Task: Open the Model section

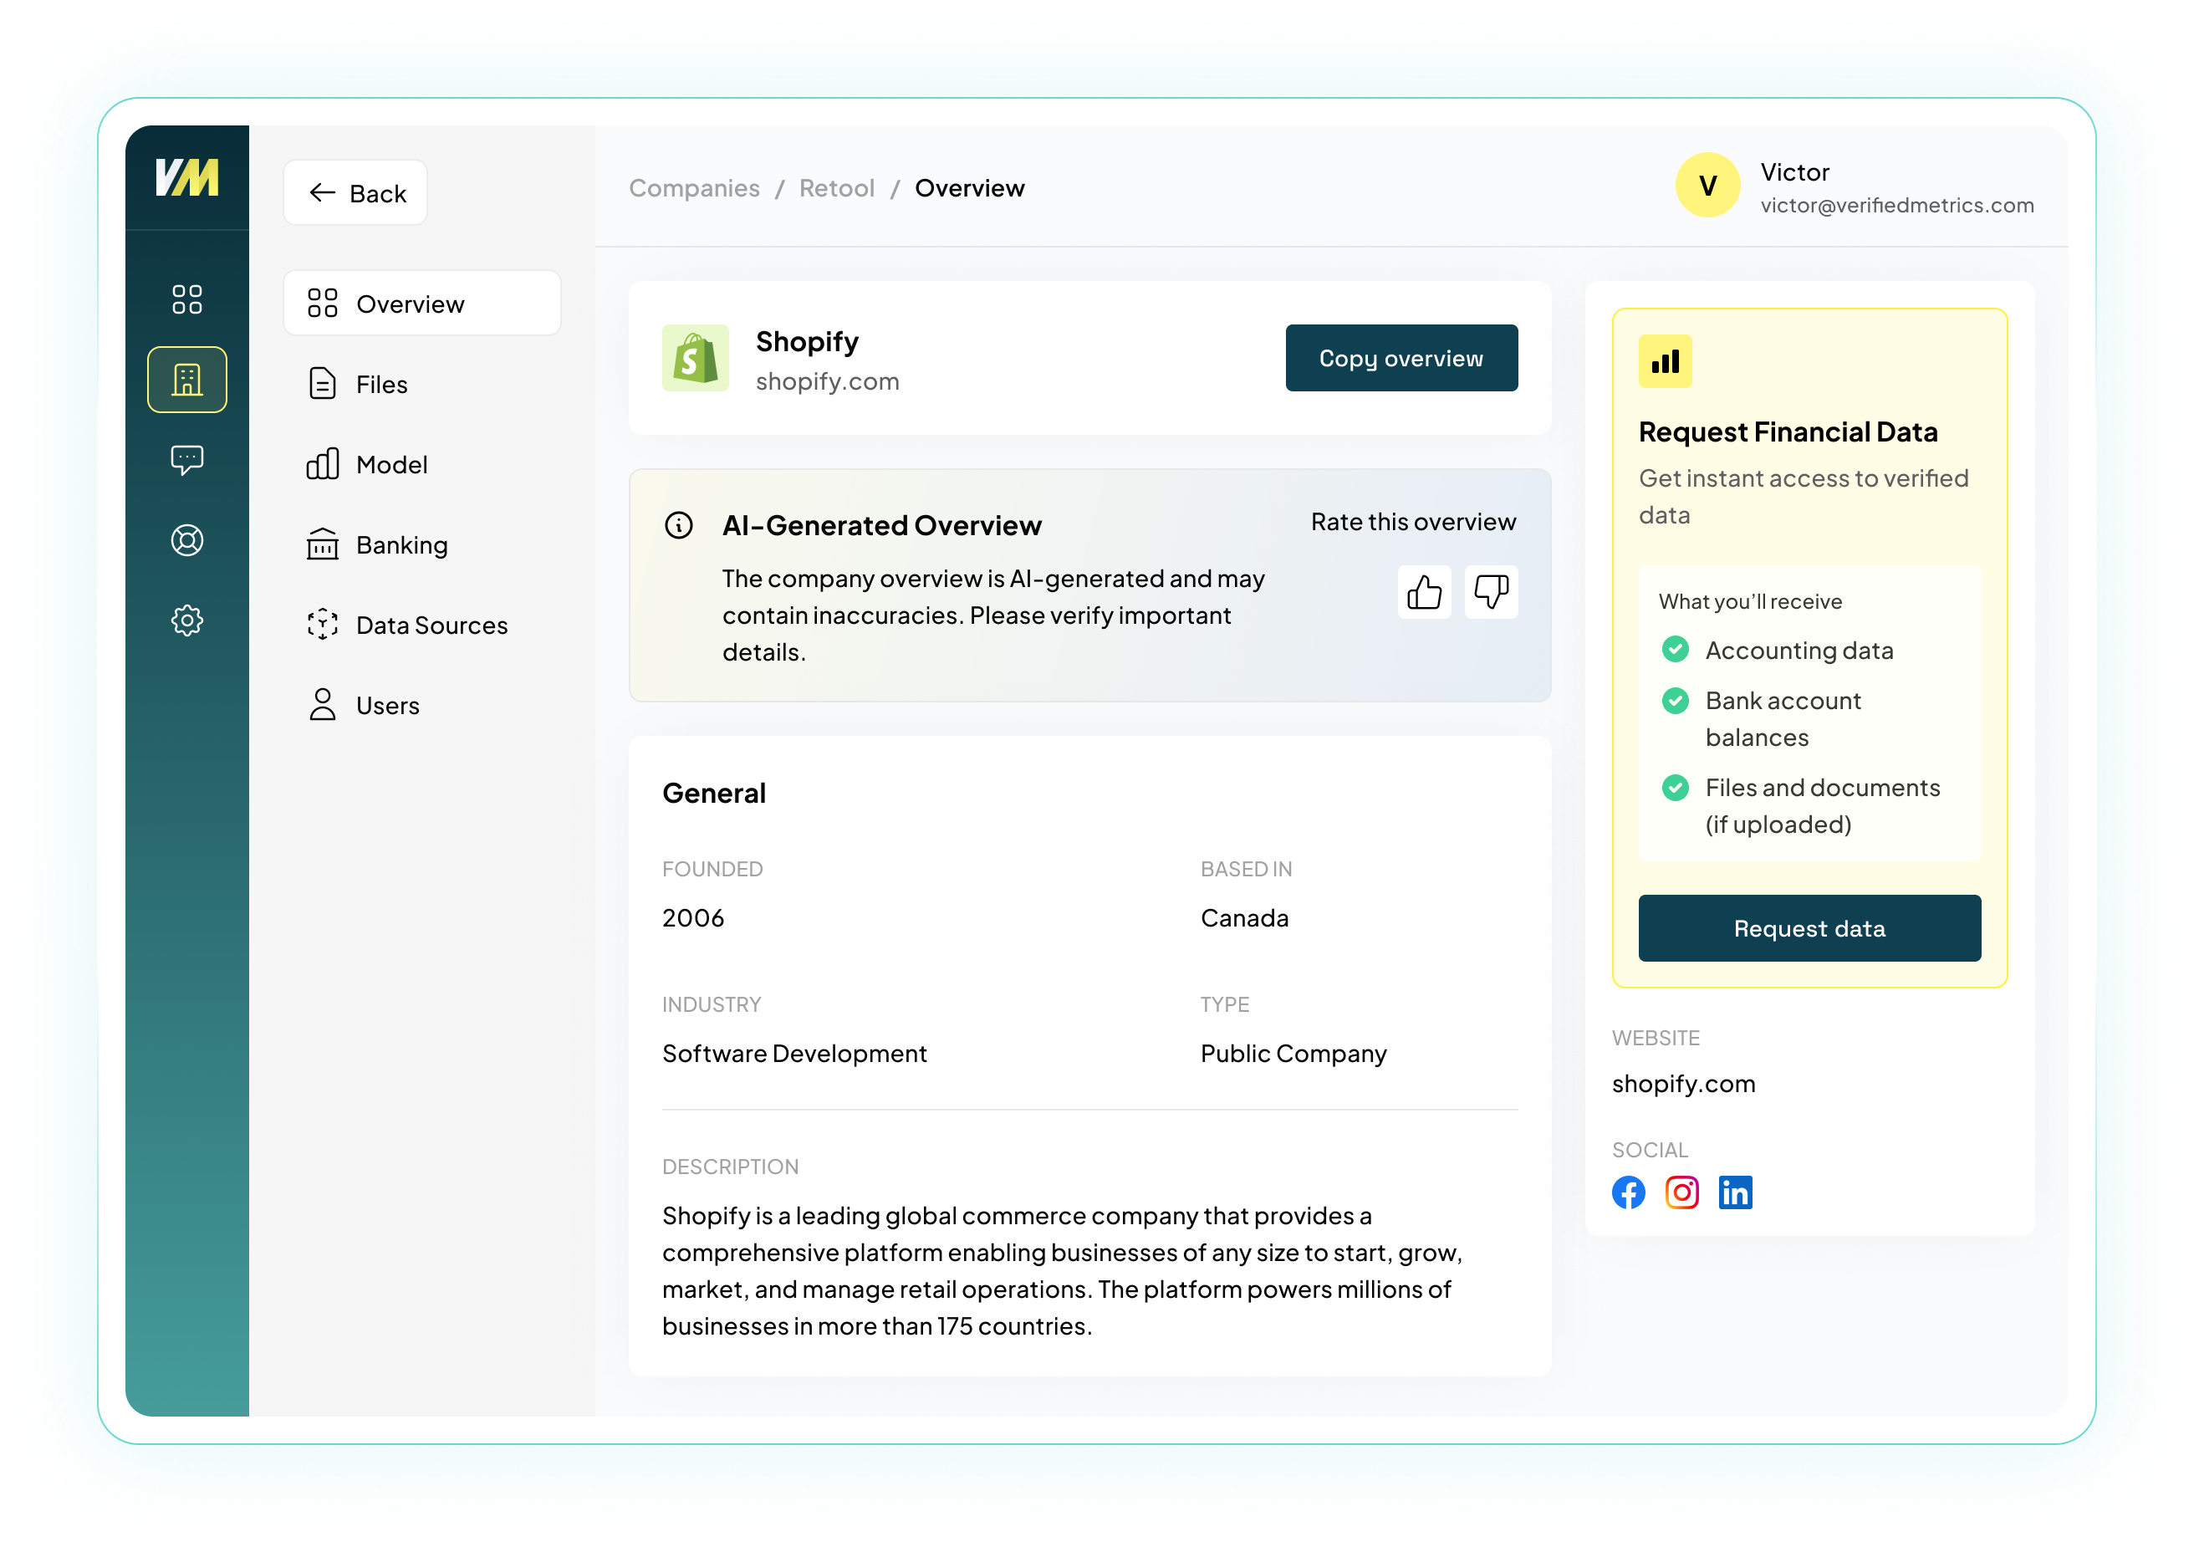Action: click(x=390, y=464)
